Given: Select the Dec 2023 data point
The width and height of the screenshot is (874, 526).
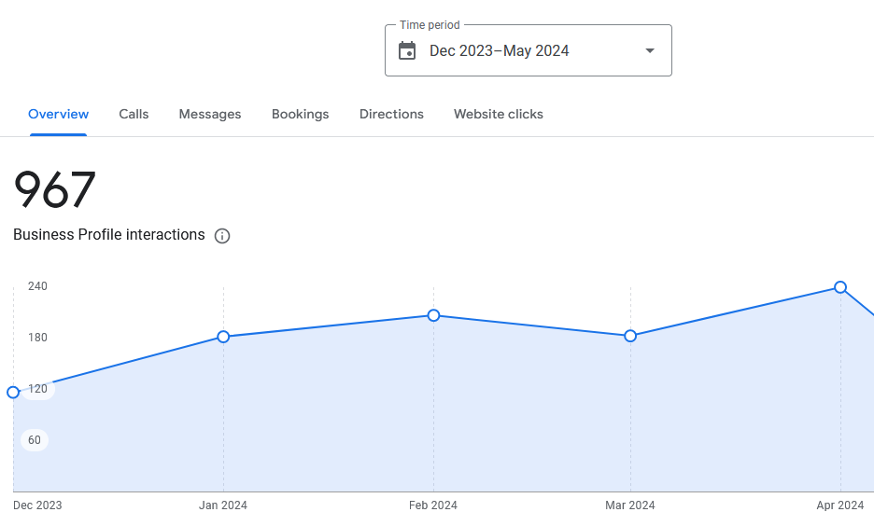Looking at the screenshot, I should pyautogui.click(x=13, y=393).
